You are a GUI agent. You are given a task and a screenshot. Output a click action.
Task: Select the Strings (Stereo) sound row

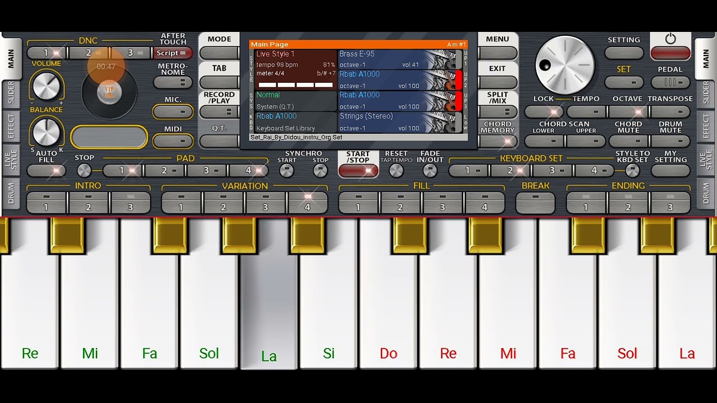coord(399,122)
